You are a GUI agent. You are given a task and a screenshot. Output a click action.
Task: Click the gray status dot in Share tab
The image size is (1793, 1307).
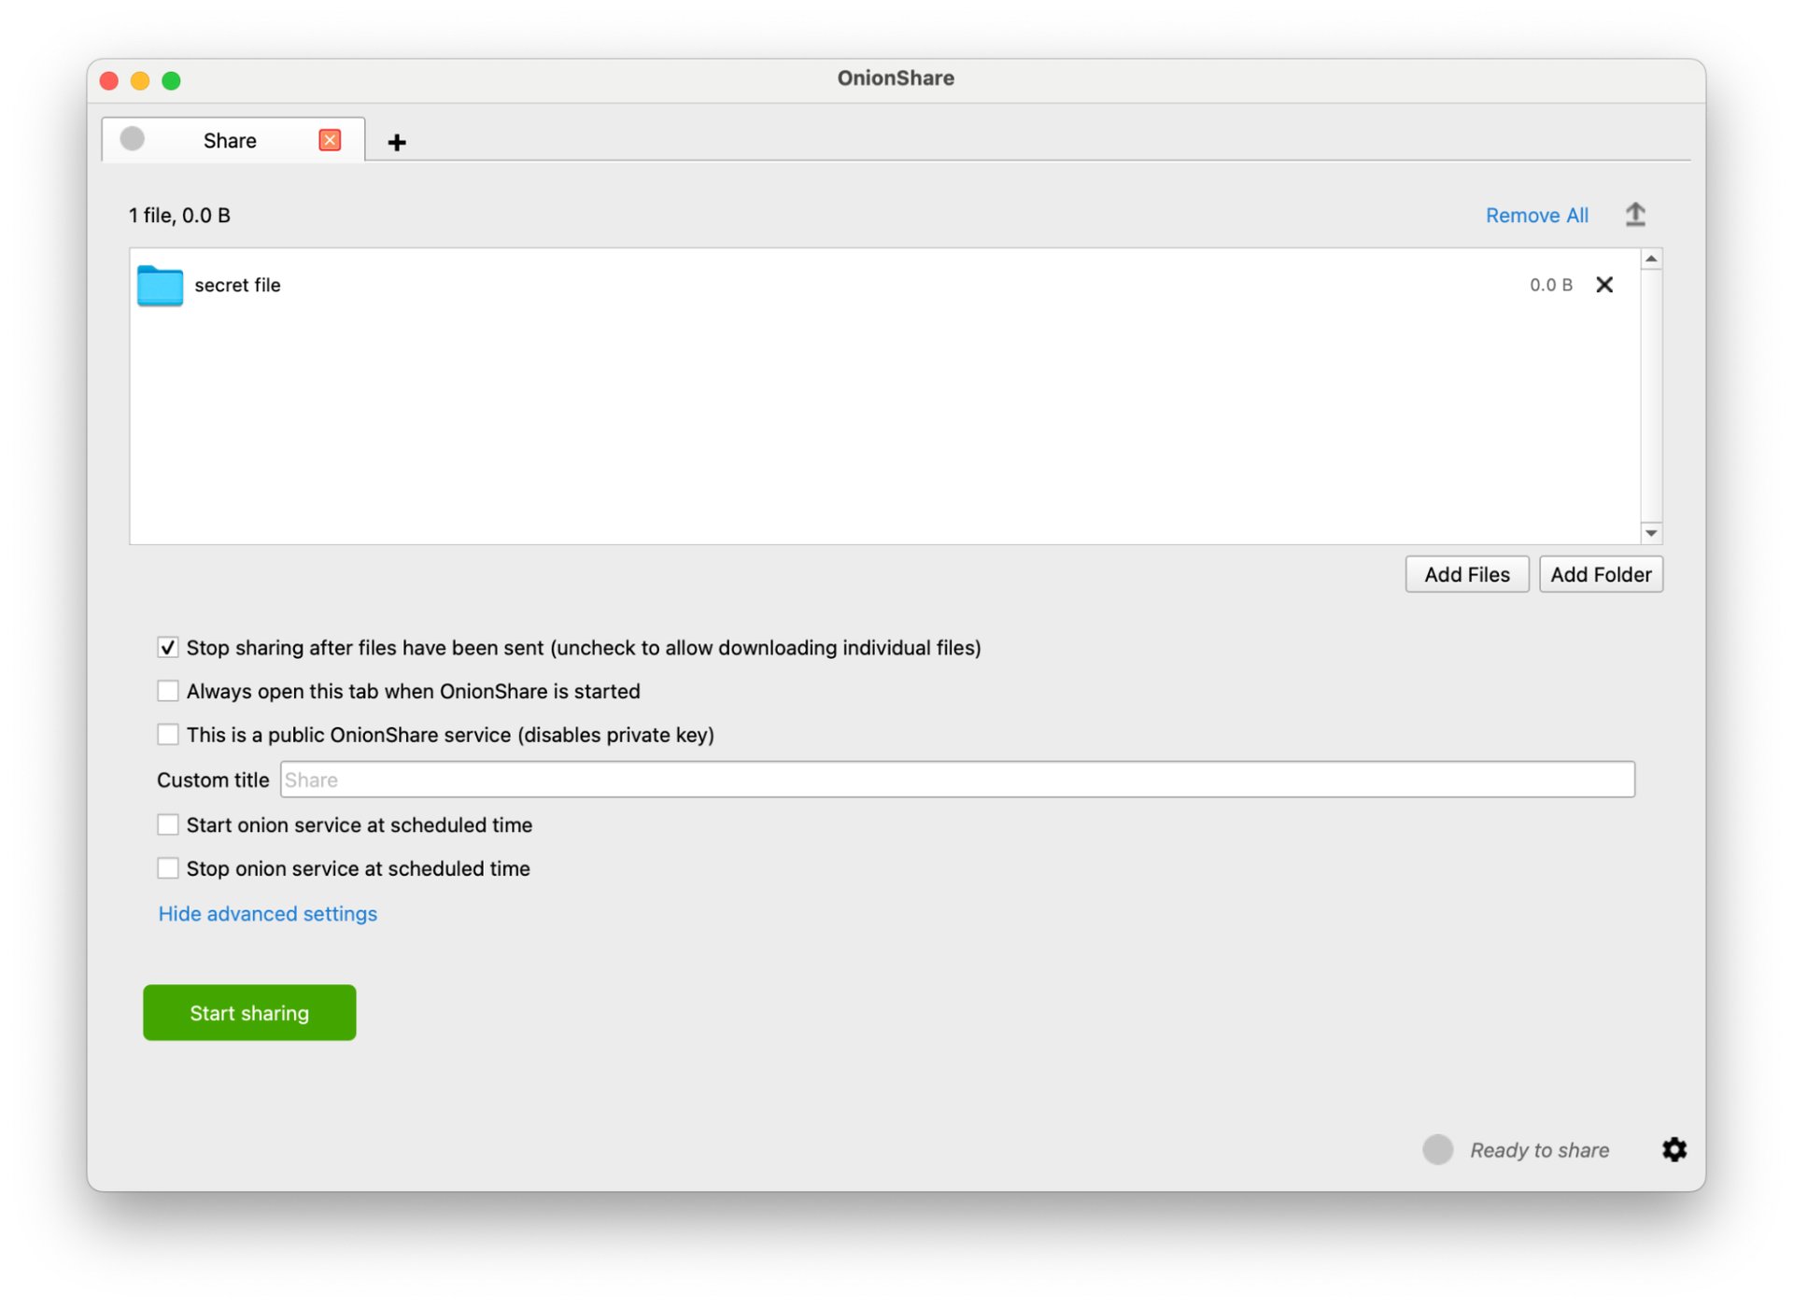point(133,138)
